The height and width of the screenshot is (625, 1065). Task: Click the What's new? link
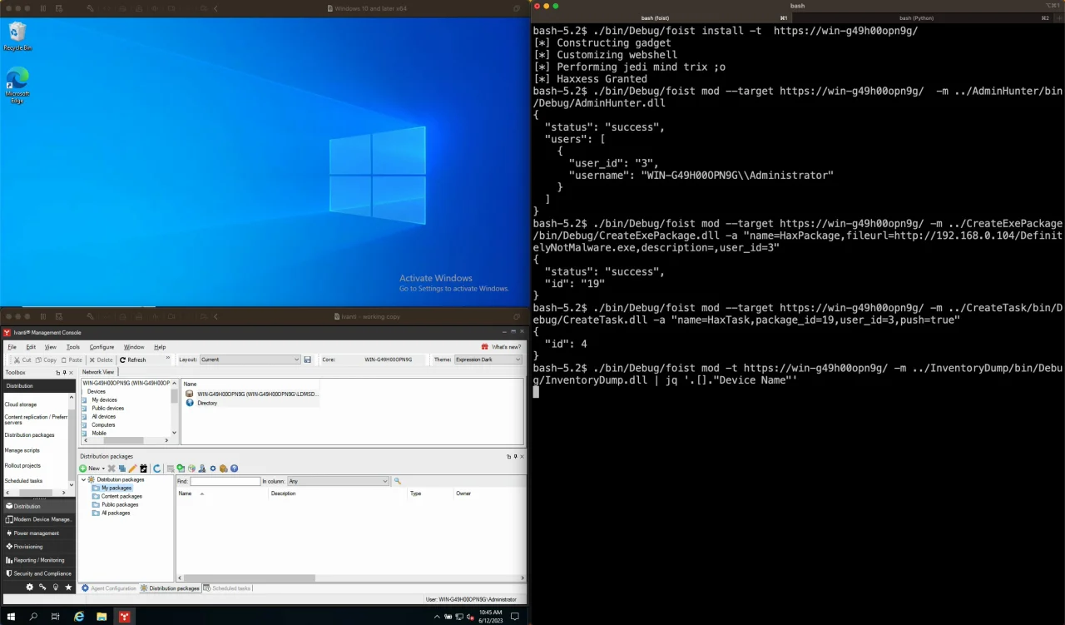pyautogui.click(x=502, y=347)
